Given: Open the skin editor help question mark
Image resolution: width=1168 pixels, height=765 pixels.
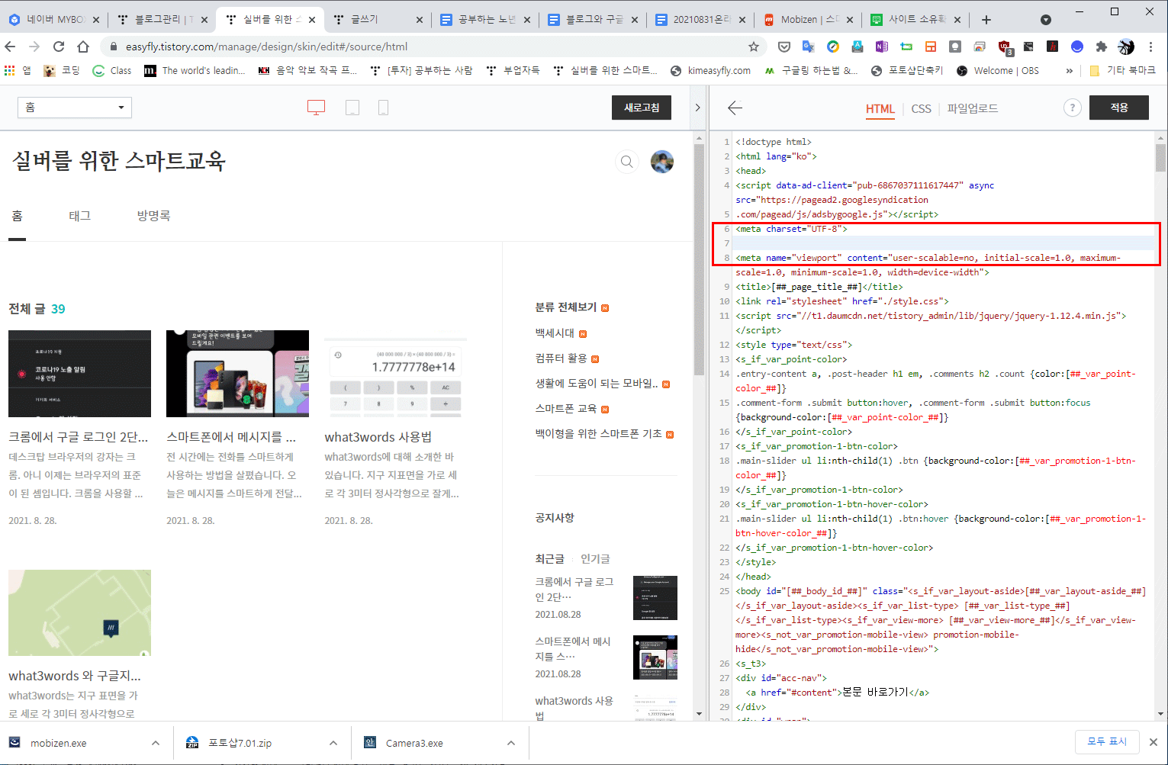Looking at the screenshot, I should click(1072, 108).
